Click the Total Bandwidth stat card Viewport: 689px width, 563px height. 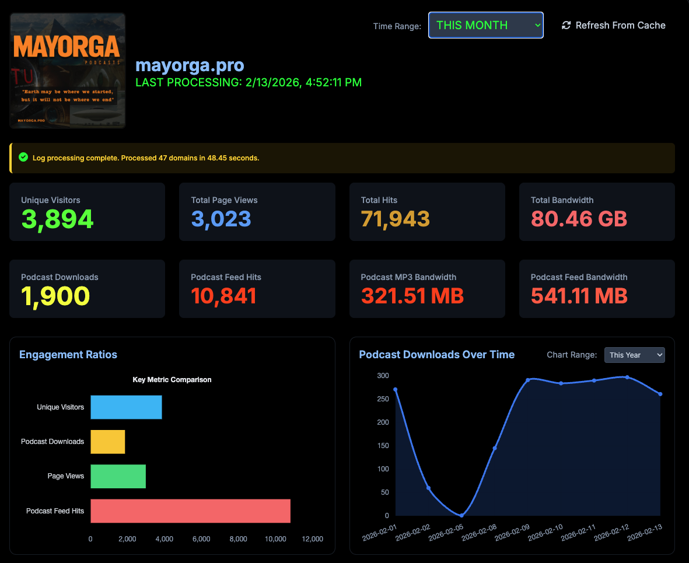tap(596, 212)
